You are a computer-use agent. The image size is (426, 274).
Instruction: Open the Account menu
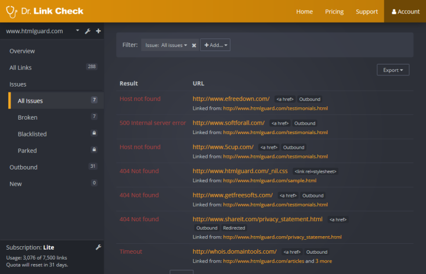pyautogui.click(x=405, y=12)
